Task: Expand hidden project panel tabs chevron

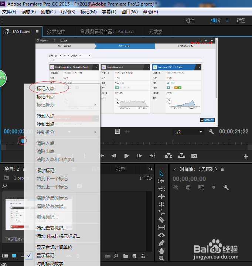Action: (x=150, y=169)
